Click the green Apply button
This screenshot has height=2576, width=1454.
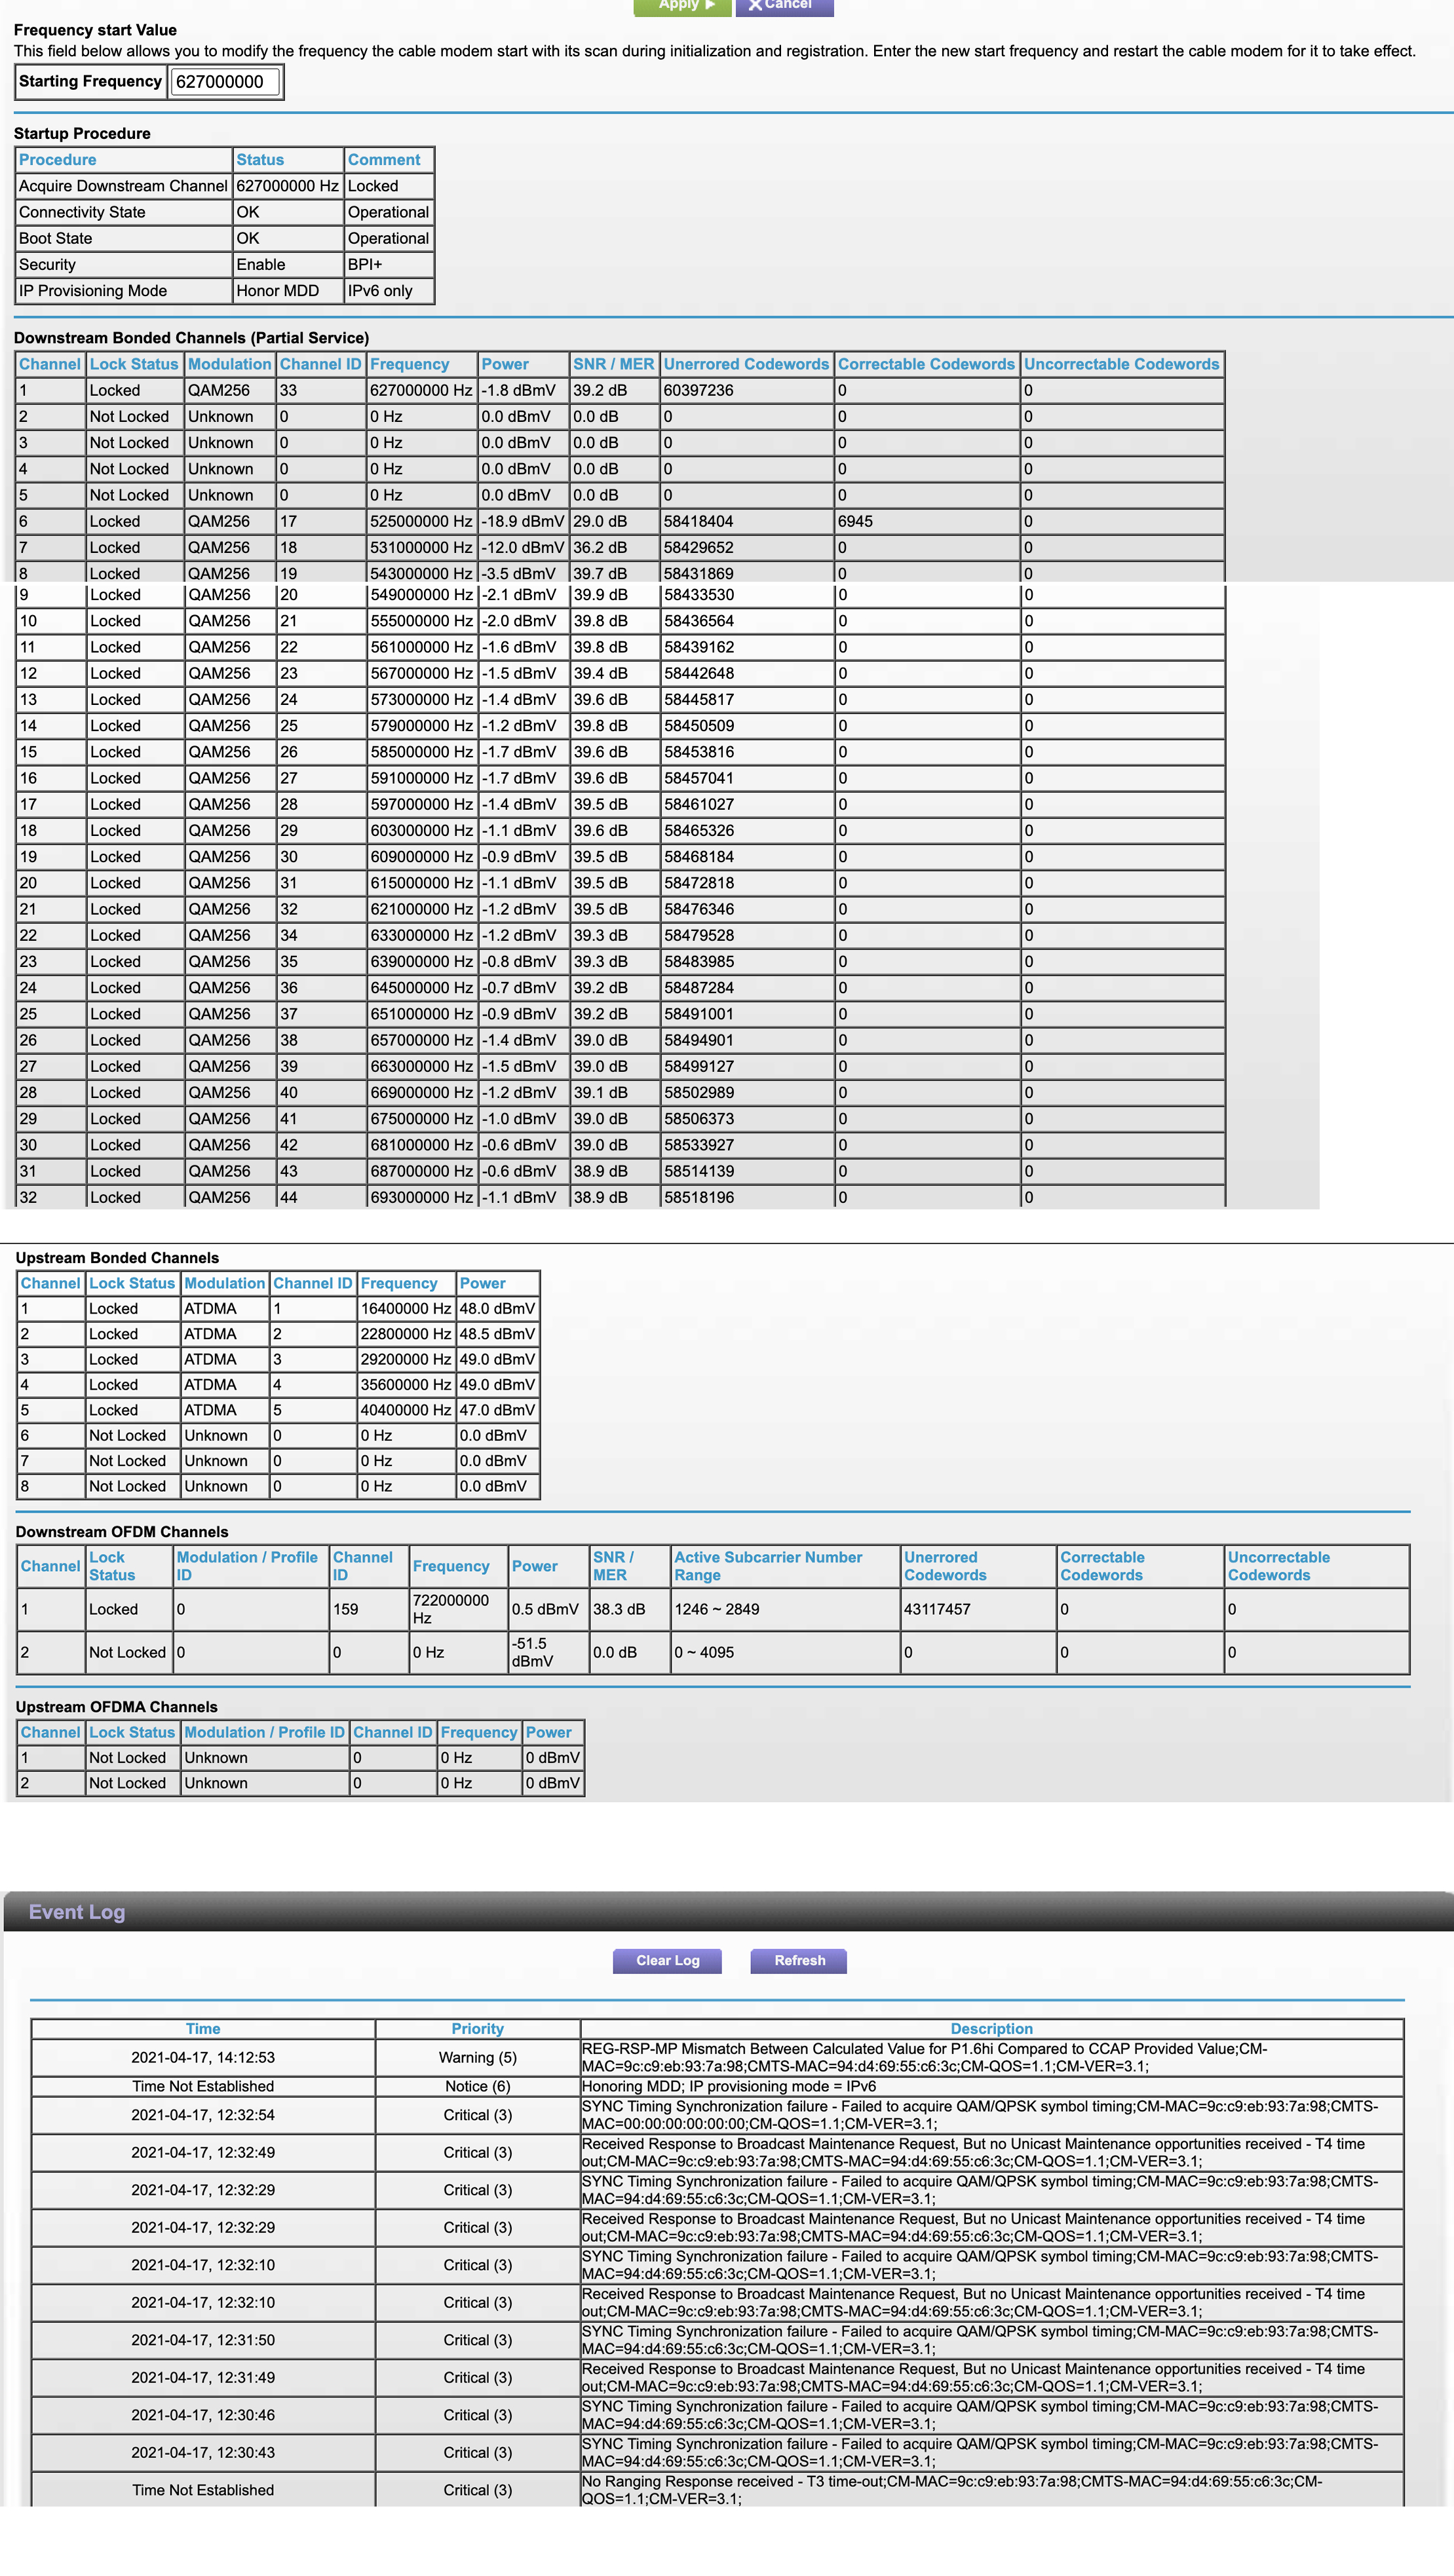[x=681, y=6]
